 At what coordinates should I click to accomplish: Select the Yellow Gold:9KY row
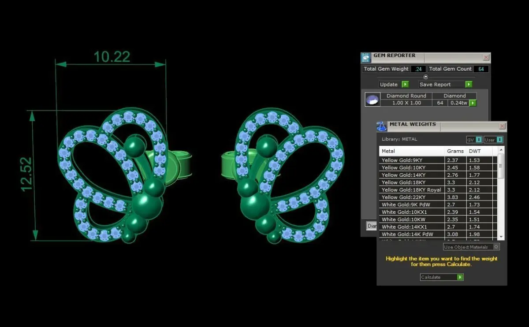(x=438, y=160)
